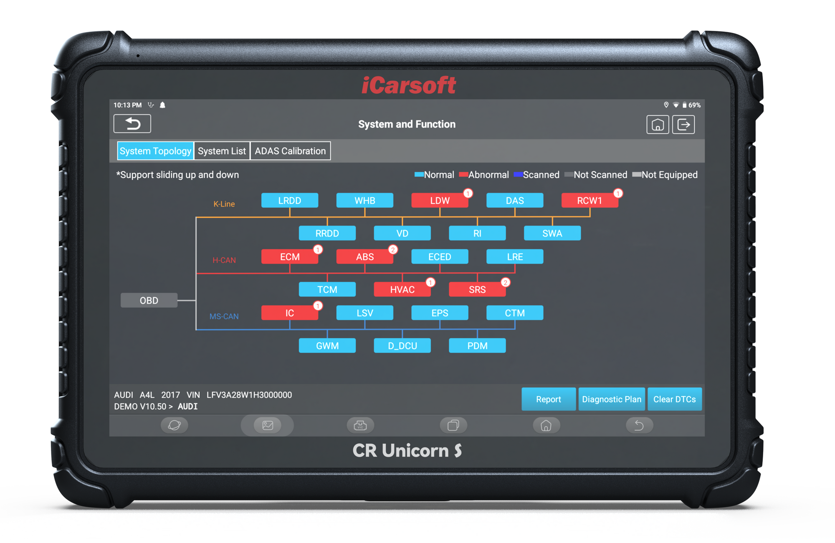835x543 pixels.
Task: Click Clear DTCs button
Action: click(674, 399)
